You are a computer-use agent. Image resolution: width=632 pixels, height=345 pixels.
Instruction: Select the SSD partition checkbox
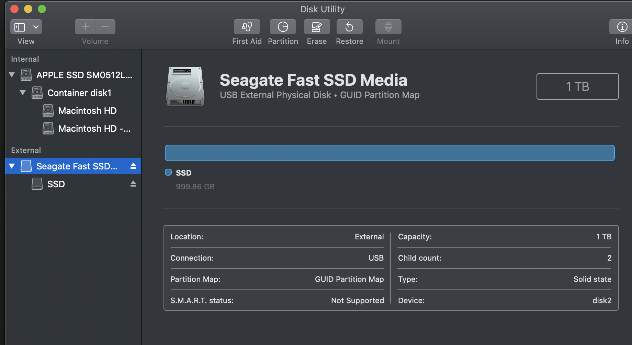pos(168,172)
